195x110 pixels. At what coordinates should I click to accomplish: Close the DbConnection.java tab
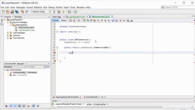click(x=112, y=17)
